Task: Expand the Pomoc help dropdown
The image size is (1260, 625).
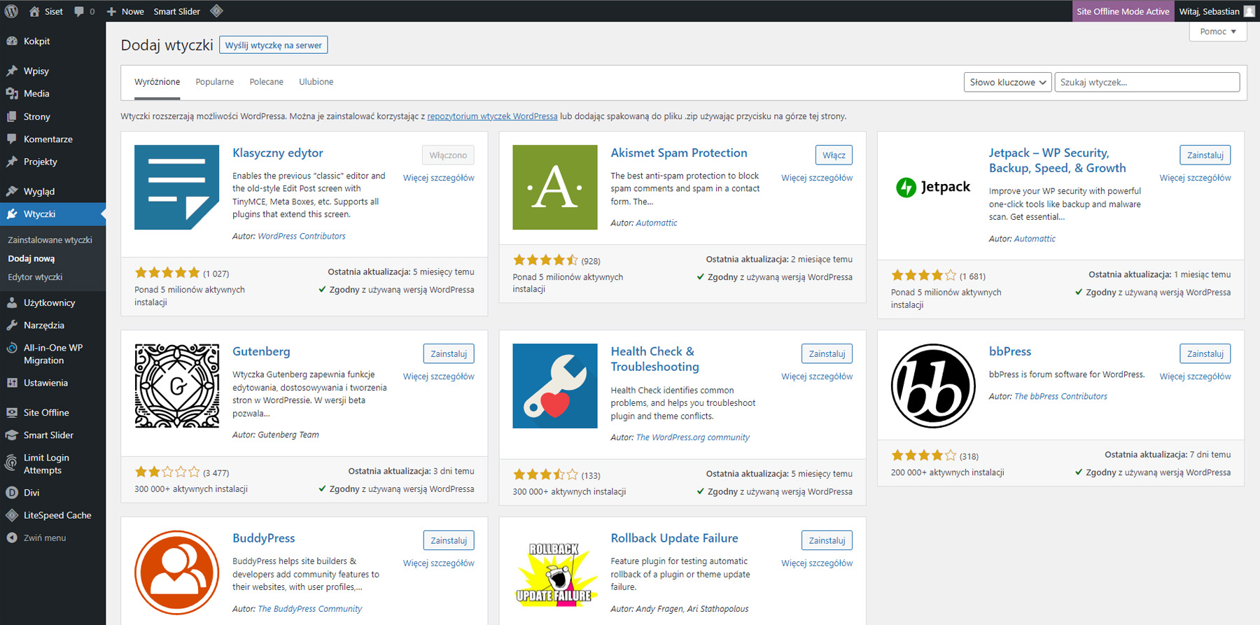Action: 1218,31
